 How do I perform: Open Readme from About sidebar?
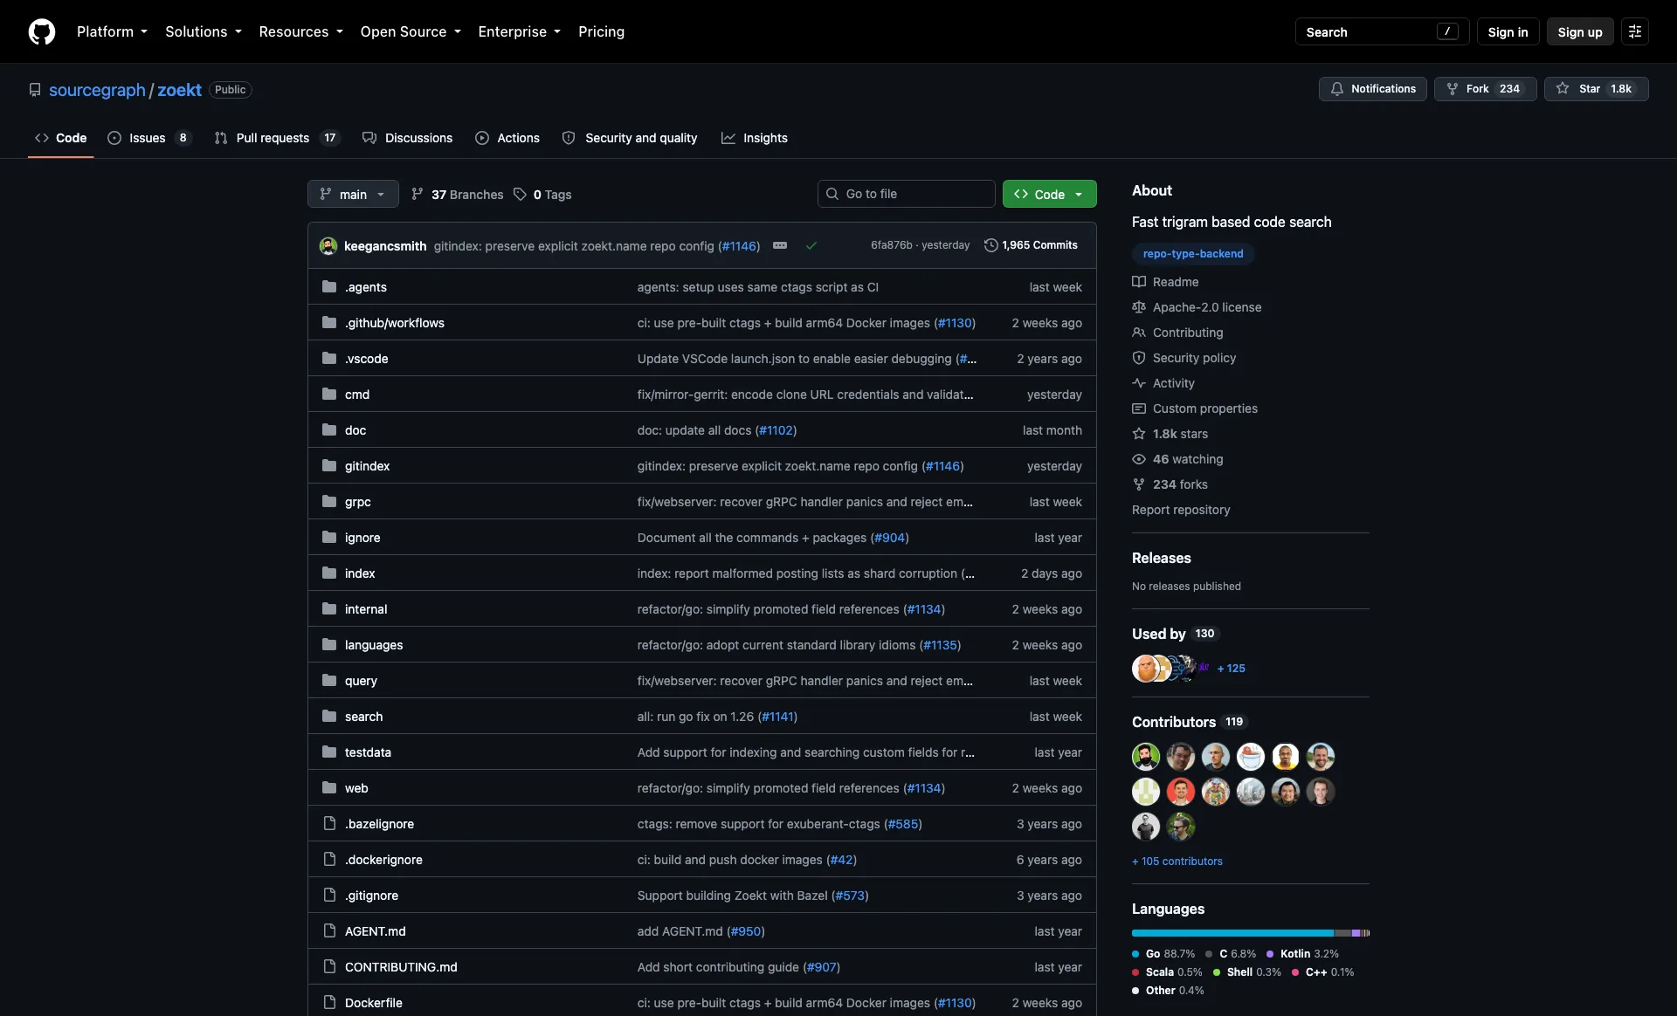(x=1165, y=281)
